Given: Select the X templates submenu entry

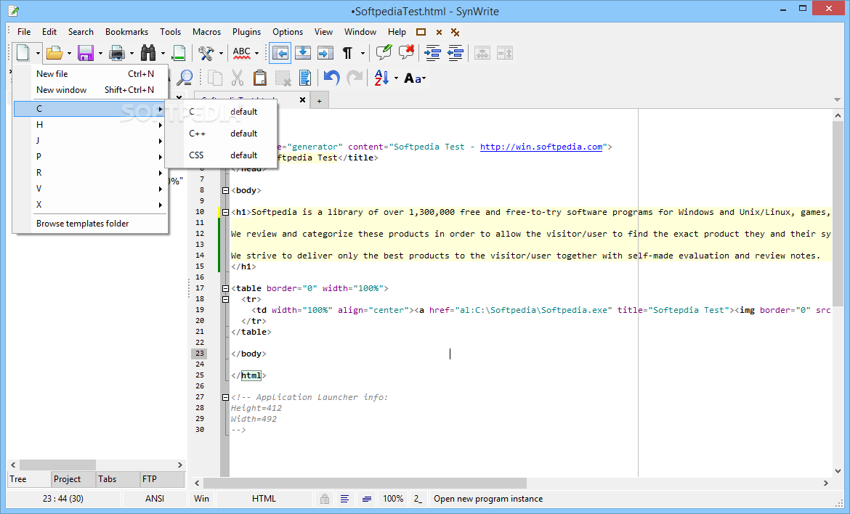Looking at the screenshot, I should [91, 205].
